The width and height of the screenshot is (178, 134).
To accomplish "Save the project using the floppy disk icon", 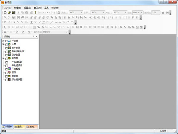I will (x=13, y=13).
